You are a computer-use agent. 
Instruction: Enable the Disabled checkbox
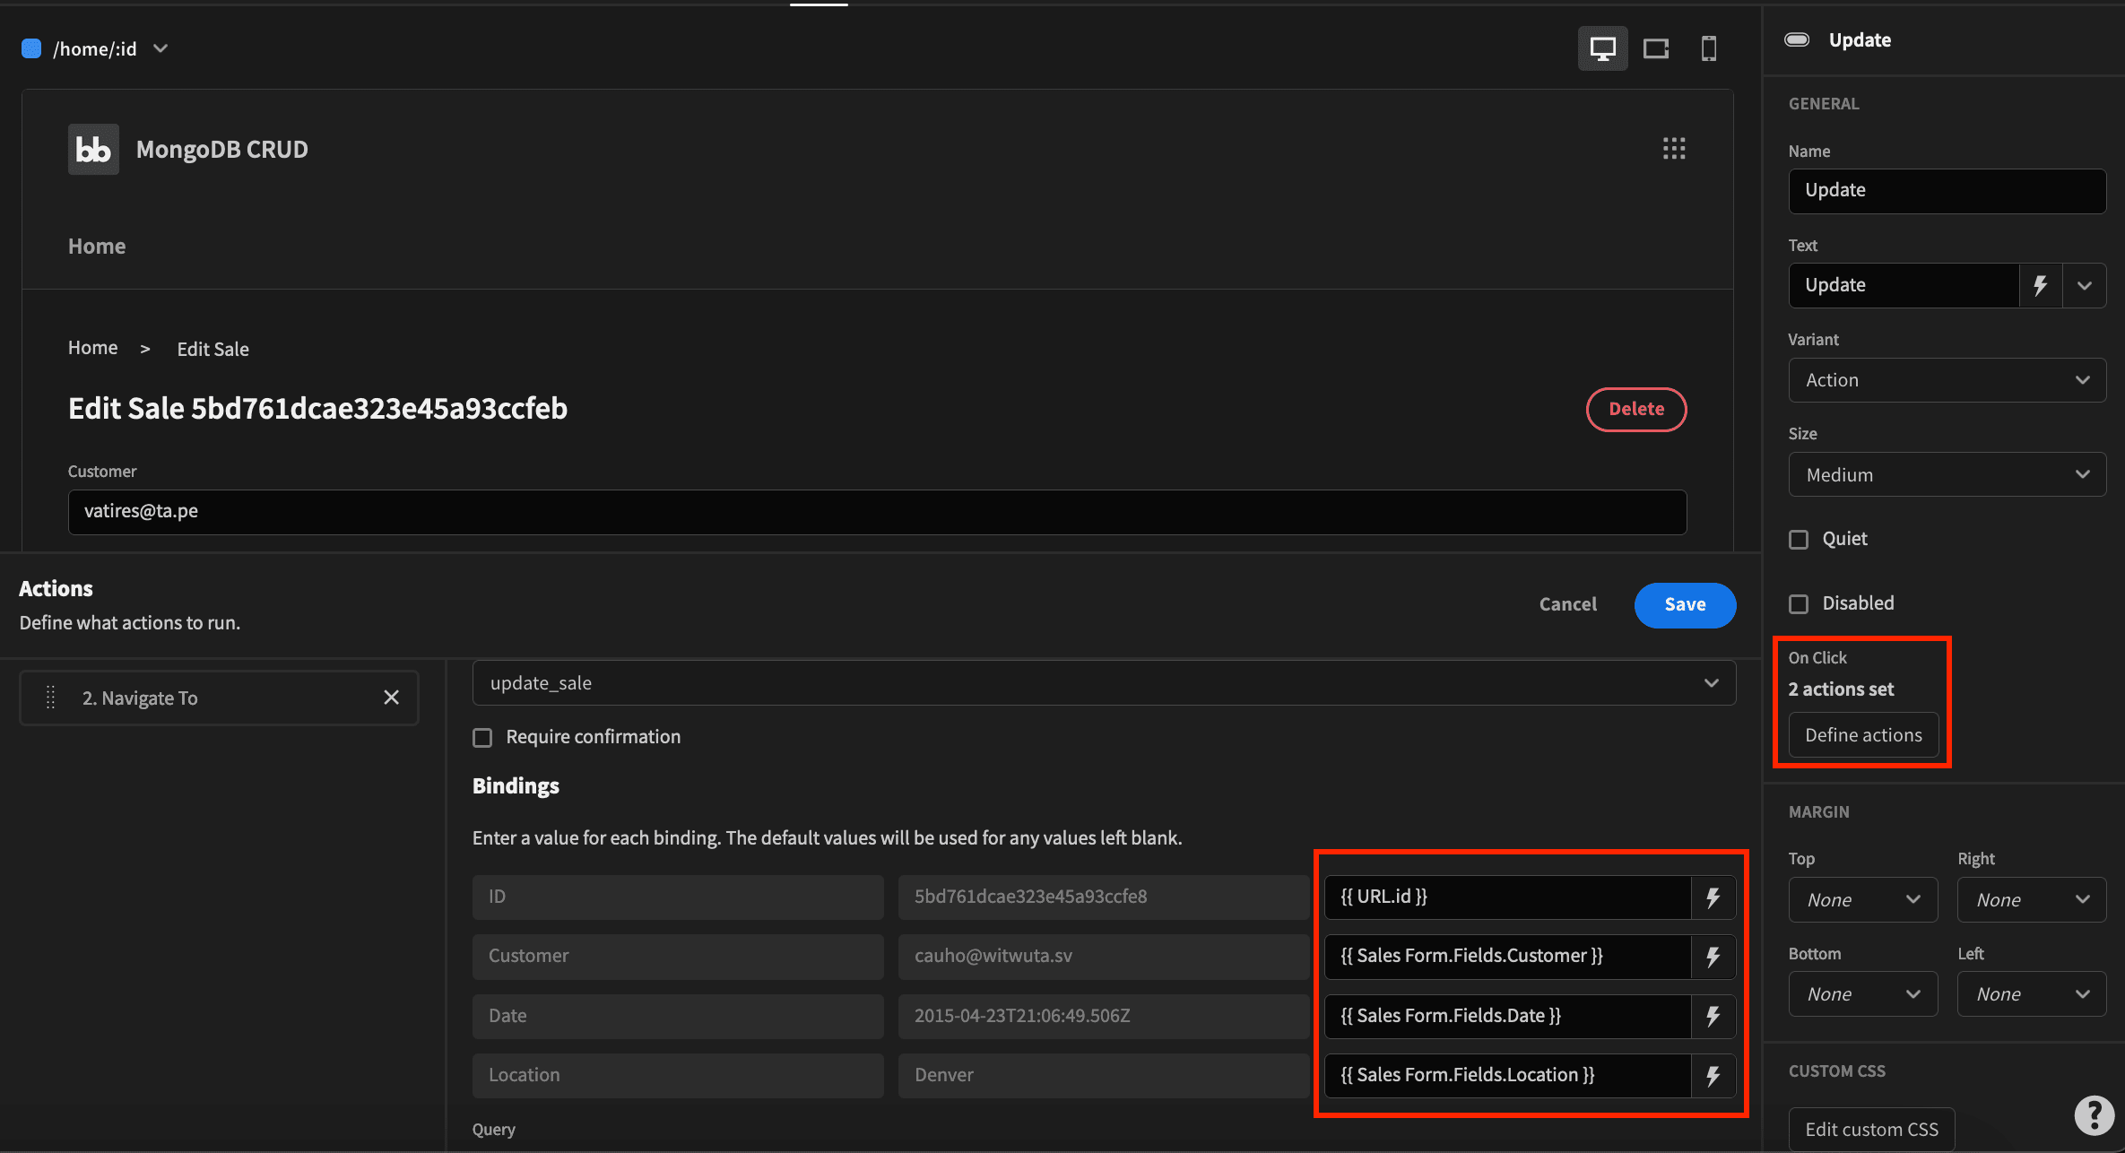[x=1799, y=603]
